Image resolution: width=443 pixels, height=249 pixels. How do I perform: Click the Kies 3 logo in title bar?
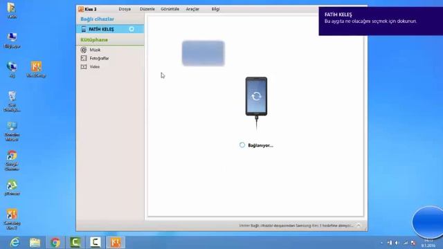click(81, 9)
